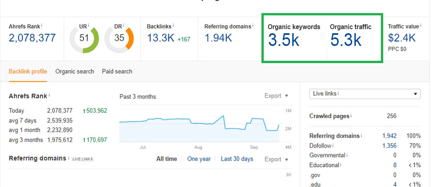Click the 3.5k Organic keywords value
Viewport: 441px width, 187px height.
pyautogui.click(x=284, y=40)
